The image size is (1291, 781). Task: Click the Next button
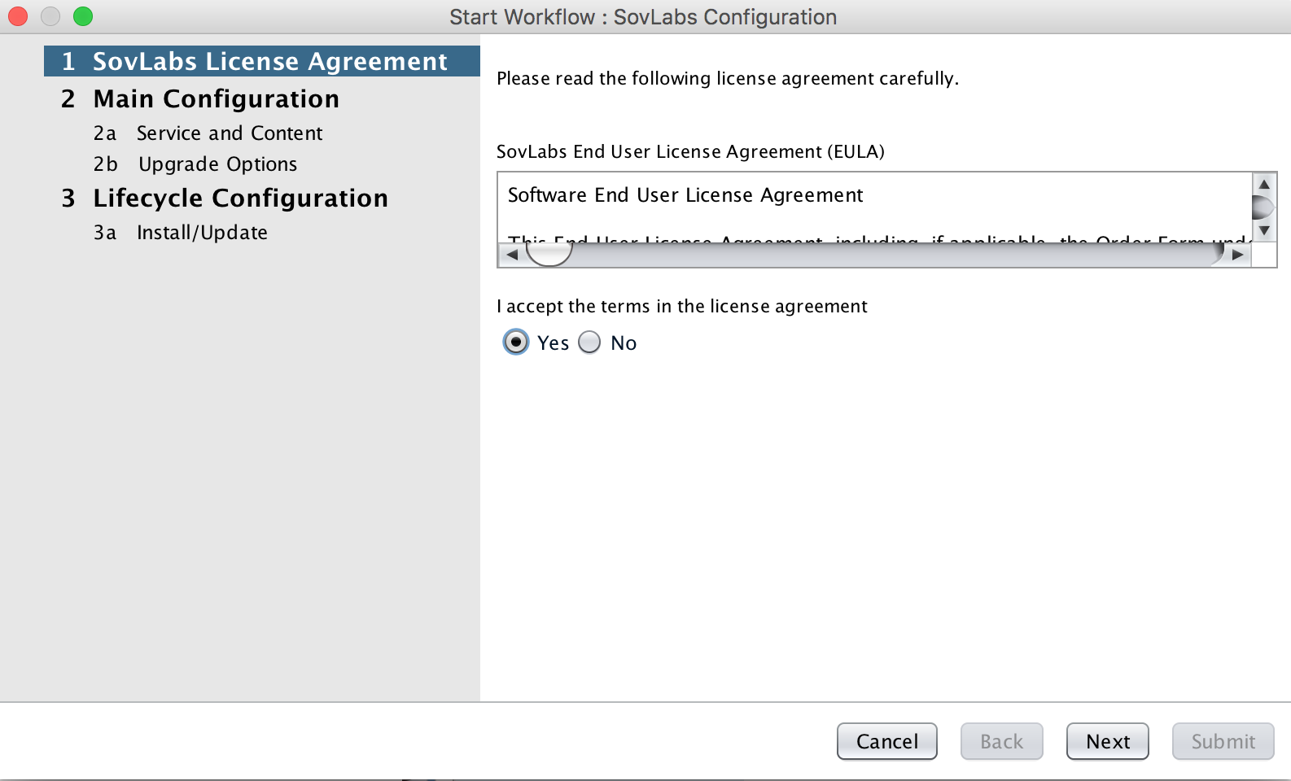tap(1107, 741)
